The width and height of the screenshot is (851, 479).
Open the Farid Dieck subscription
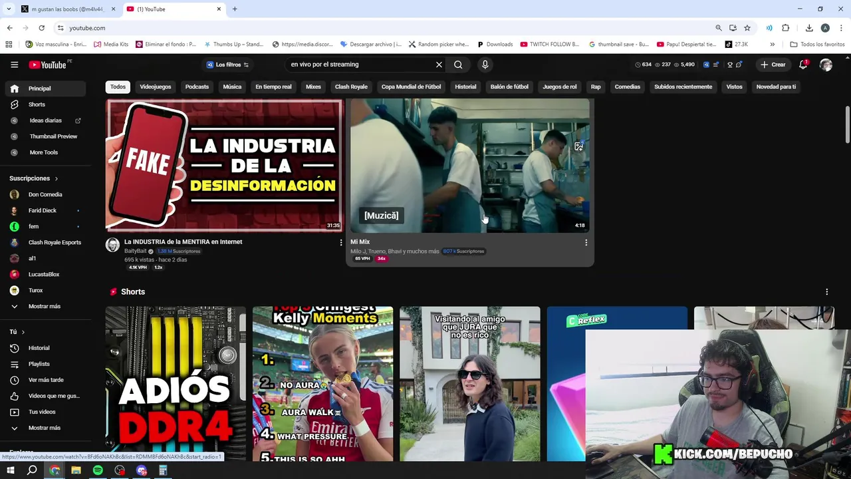coord(45,210)
